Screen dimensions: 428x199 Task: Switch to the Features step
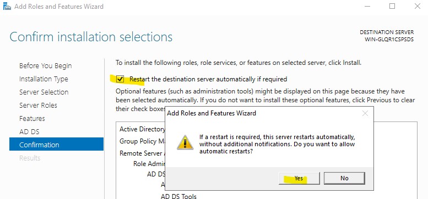(x=32, y=118)
